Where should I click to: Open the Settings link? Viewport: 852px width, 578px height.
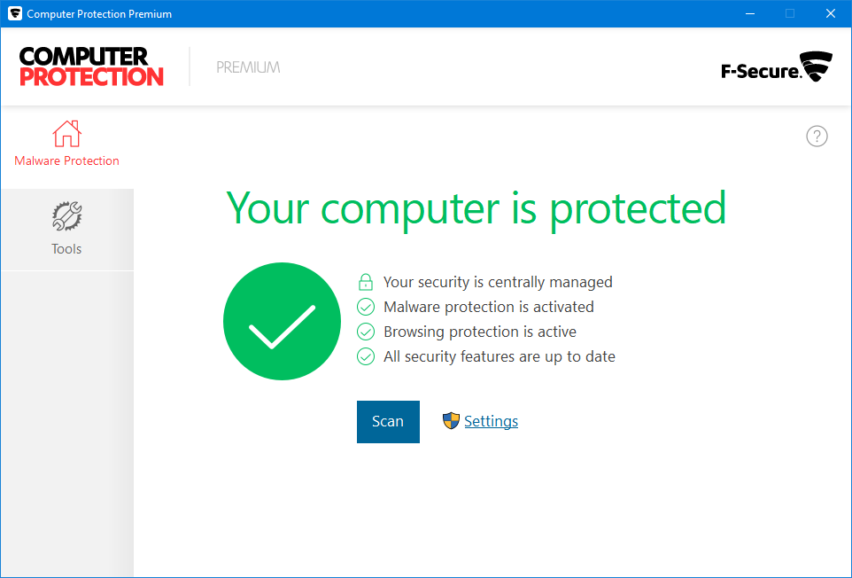coord(491,421)
